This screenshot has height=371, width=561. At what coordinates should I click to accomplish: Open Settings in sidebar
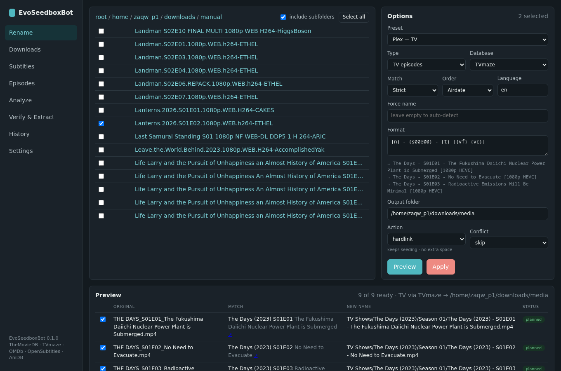[x=41, y=151]
